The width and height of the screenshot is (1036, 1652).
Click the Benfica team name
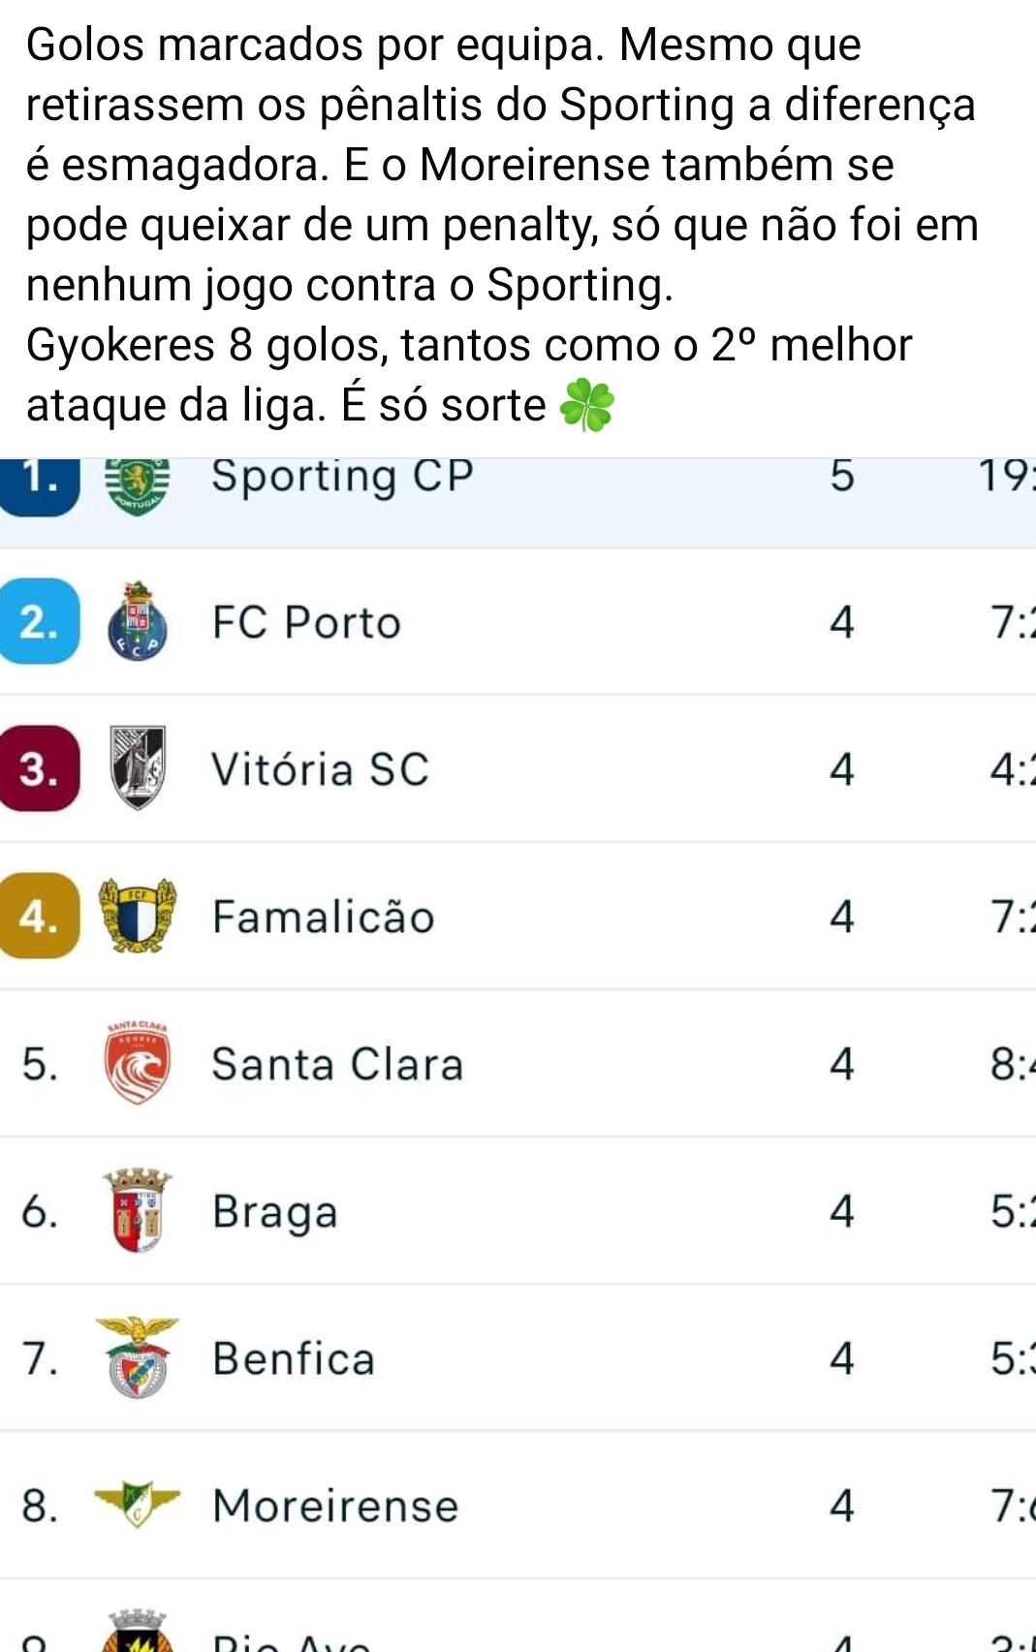(293, 1358)
